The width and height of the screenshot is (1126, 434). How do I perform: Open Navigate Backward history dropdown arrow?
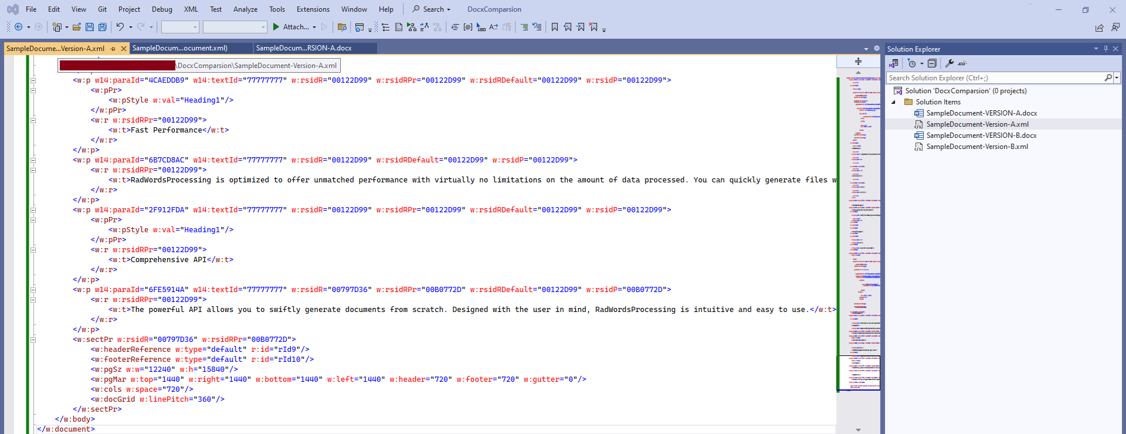coord(29,27)
